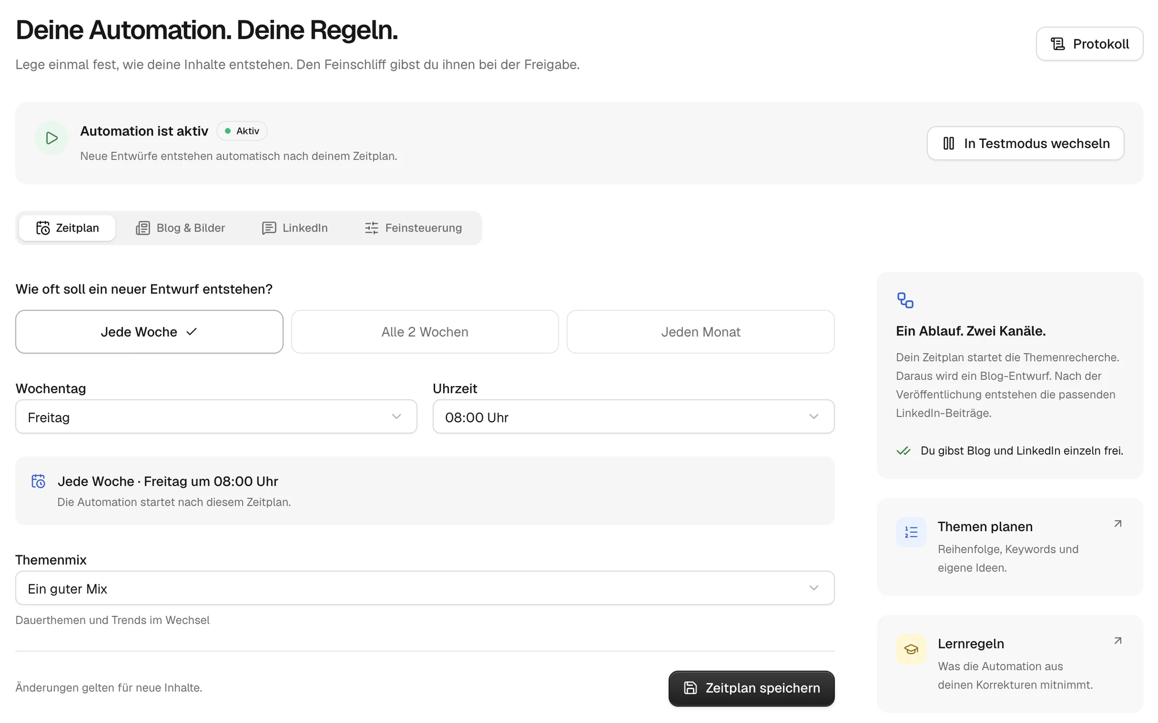Open the Uhrzeit dropdown showing 08:00 Uhr

634,417
